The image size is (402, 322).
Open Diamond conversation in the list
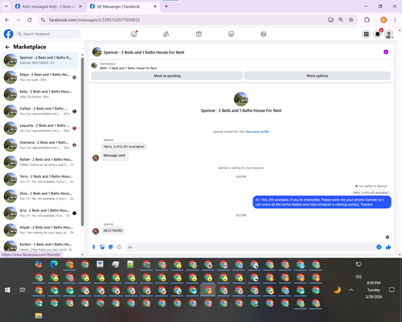[40, 145]
